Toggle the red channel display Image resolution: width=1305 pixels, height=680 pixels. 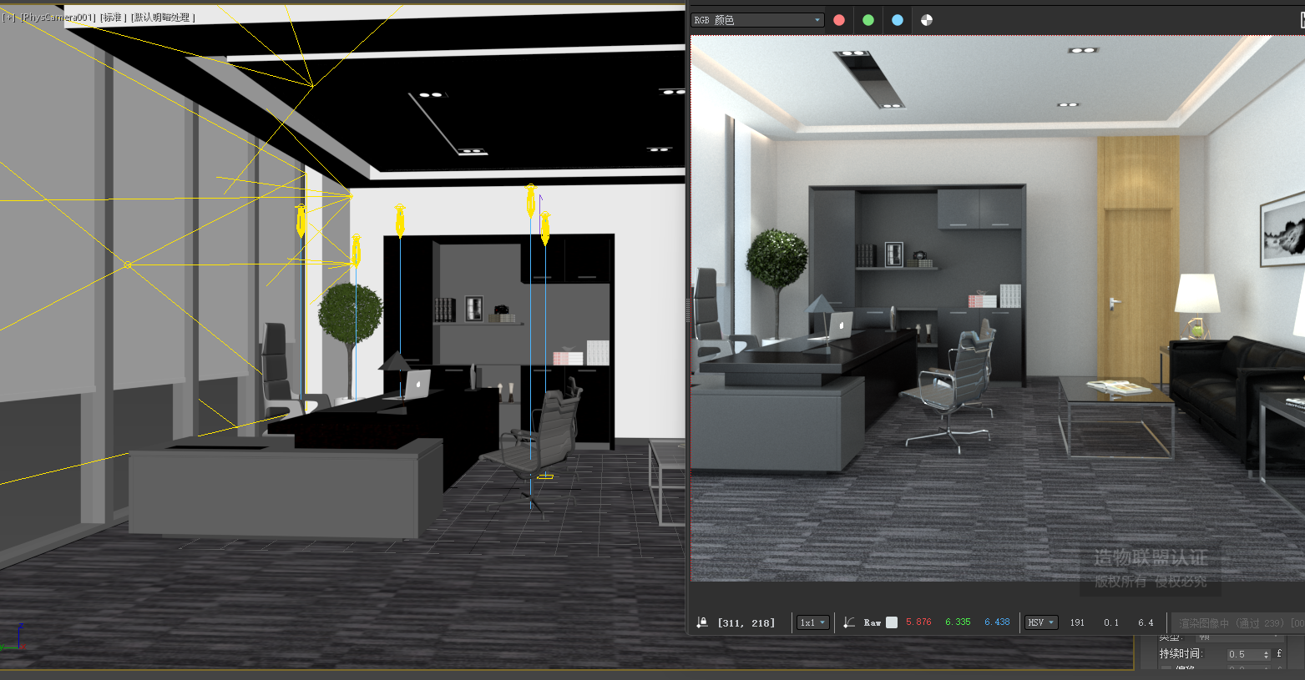839,20
